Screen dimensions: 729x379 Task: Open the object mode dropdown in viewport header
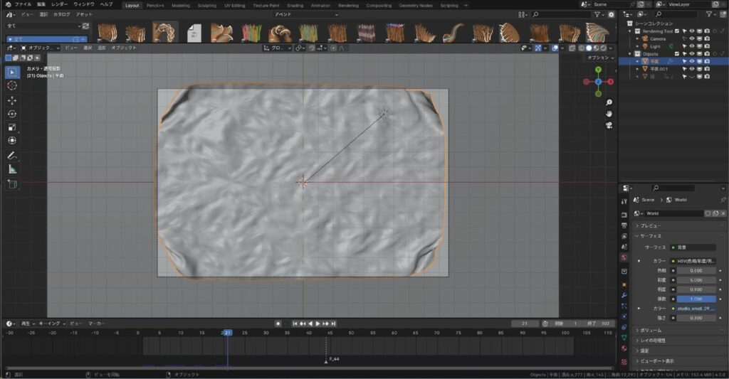click(x=41, y=48)
